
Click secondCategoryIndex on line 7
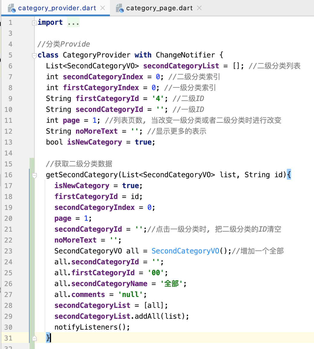(x=103, y=77)
